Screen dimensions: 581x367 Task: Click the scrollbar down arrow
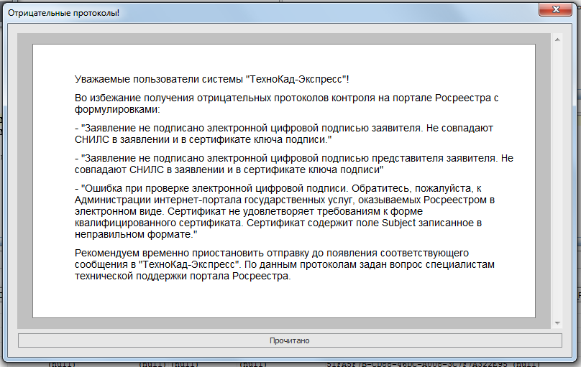(557, 322)
